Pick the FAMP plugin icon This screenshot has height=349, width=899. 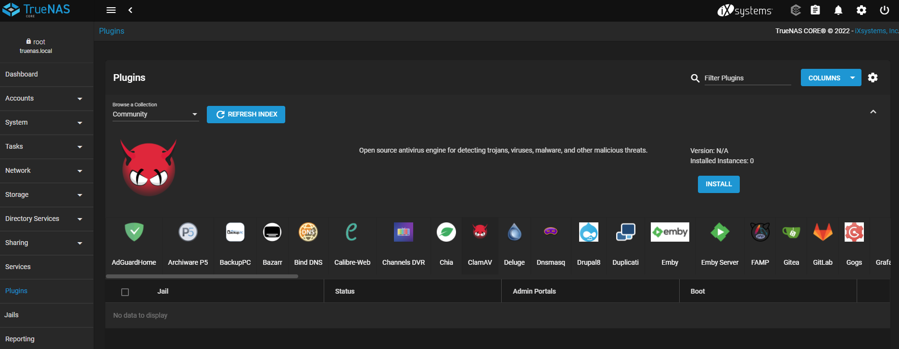pyautogui.click(x=760, y=232)
